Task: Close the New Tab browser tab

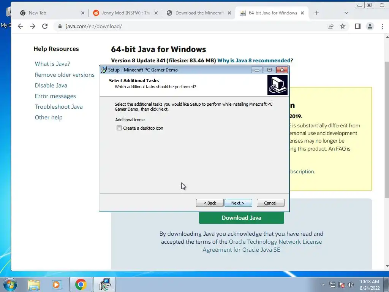Action: [82, 13]
